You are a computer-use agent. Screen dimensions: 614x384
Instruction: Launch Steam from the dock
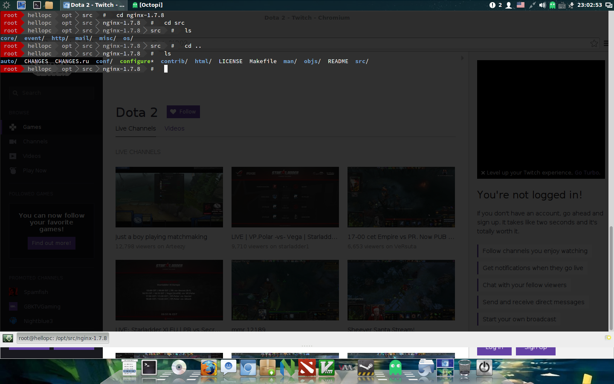click(x=366, y=368)
